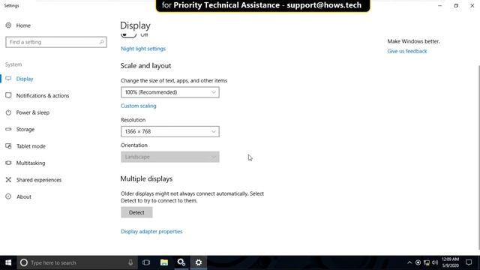Click the Multitasking label in the sidebar

(x=31, y=163)
